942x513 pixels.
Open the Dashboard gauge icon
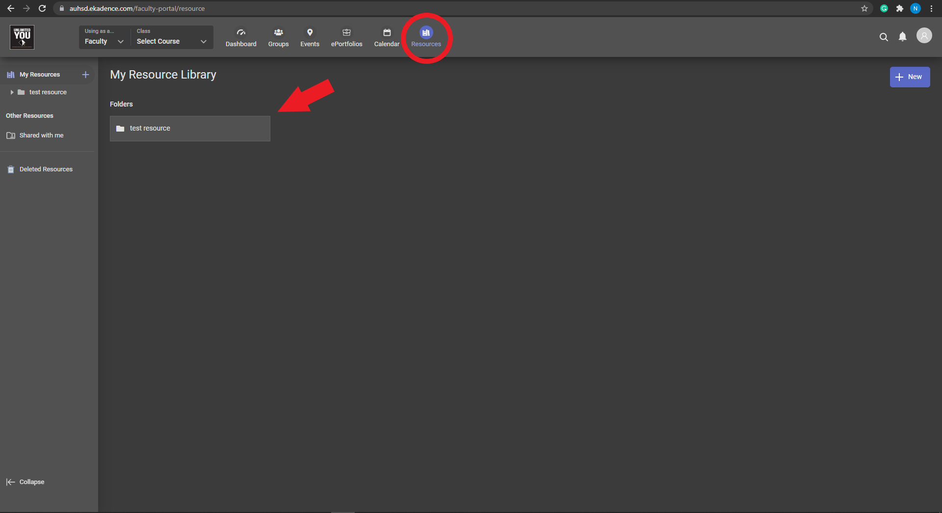241,32
